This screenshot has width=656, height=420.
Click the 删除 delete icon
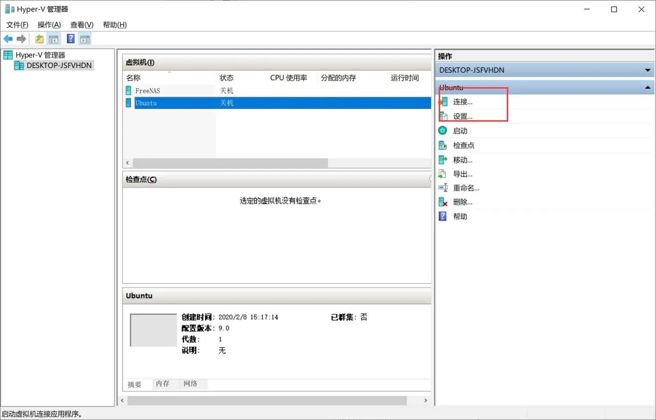click(443, 202)
